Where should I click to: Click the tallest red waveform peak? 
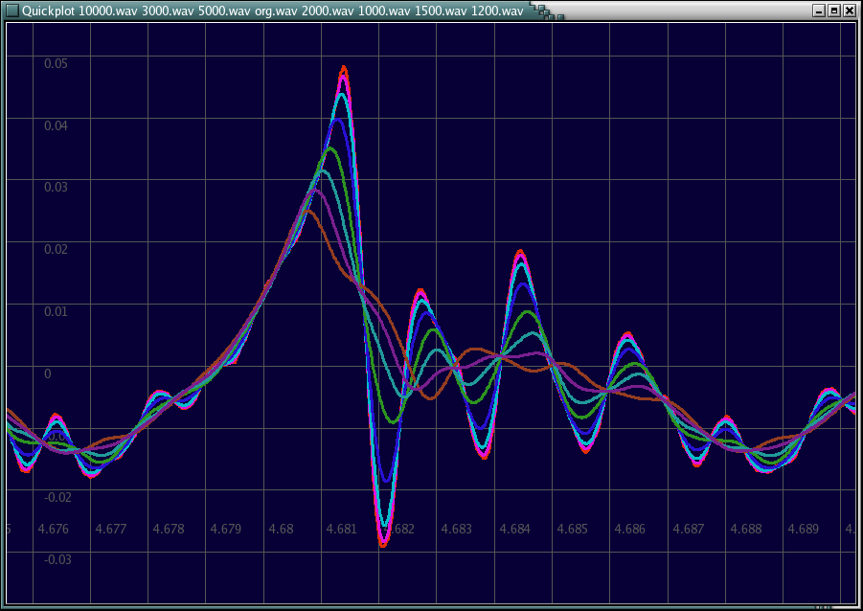344,68
